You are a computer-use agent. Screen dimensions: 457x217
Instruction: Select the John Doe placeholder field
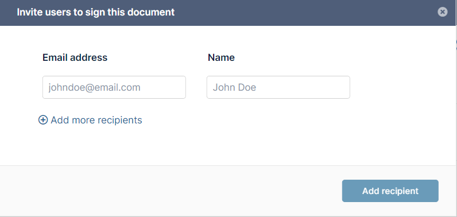click(x=278, y=87)
